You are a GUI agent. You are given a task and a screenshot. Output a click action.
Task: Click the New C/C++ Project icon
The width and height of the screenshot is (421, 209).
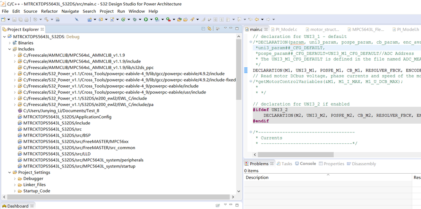click(89, 19)
